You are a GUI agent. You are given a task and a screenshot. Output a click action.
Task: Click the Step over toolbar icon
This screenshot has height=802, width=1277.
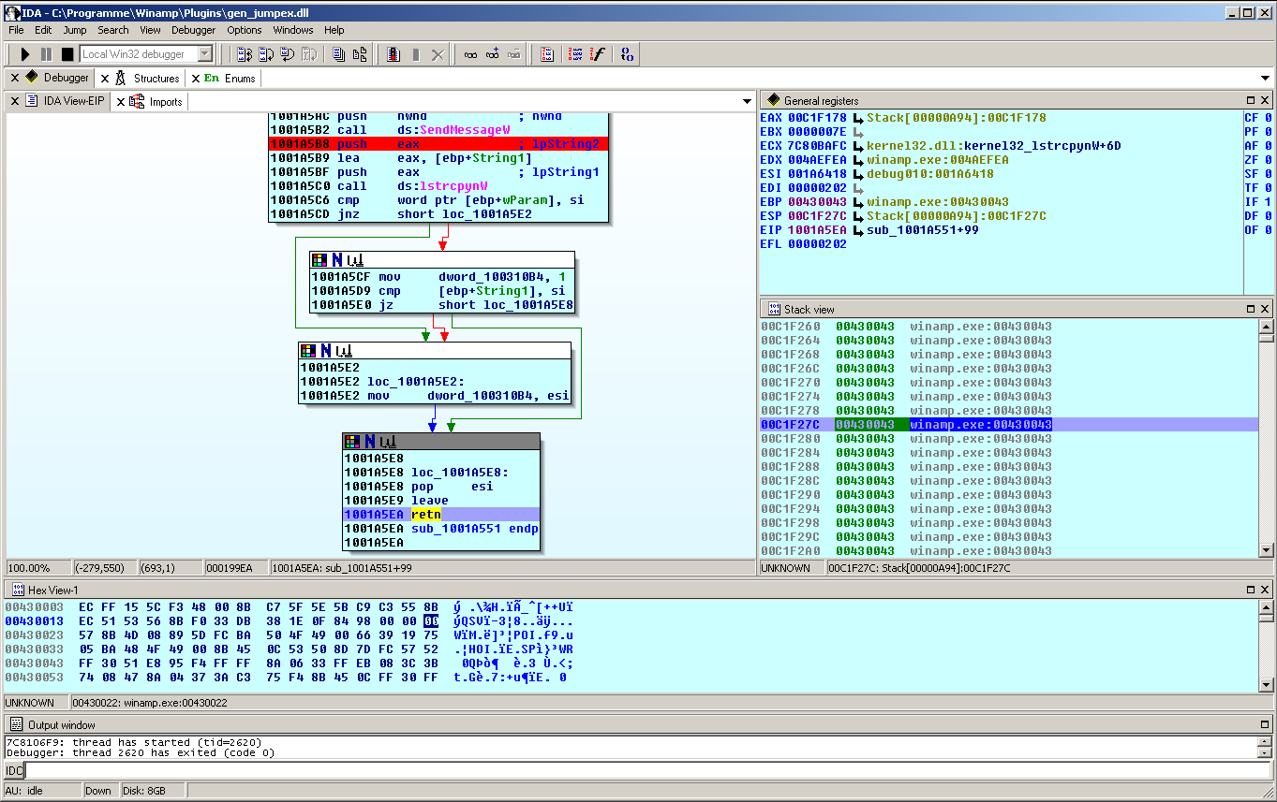pyautogui.click(x=266, y=54)
